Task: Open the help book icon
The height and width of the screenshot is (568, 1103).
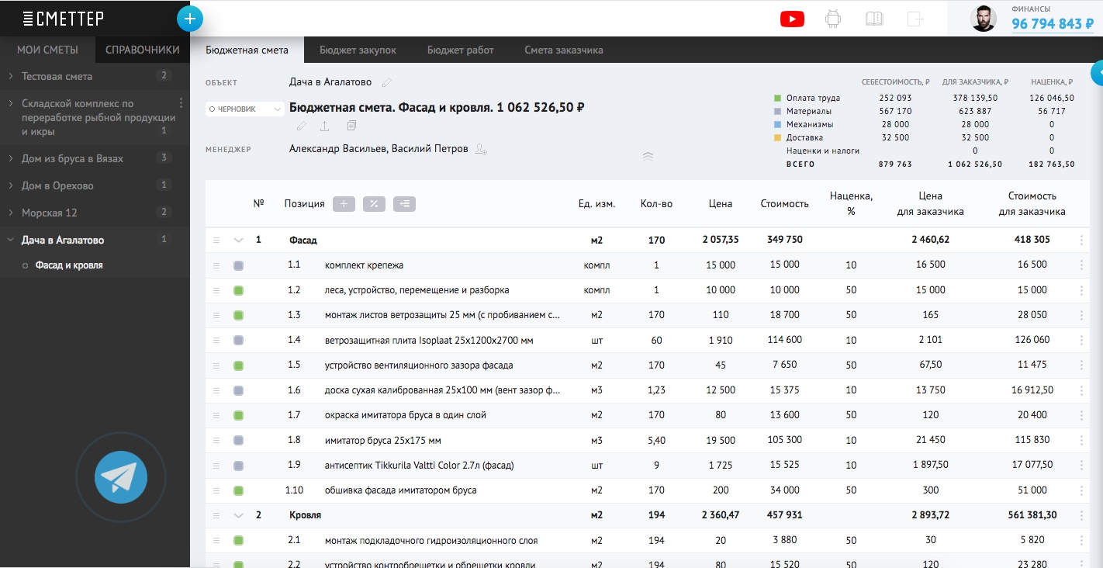Action: [x=874, y=19]
